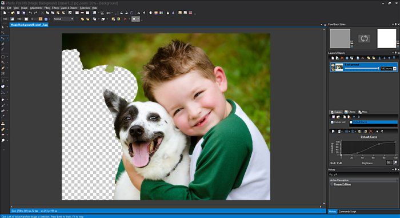Pin the Layers & Objects panel
Viewport: 400px width, 218px height.
tap(395, 53)
